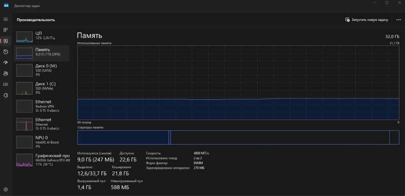Open Task Manager settings gear icon
This screenshot has width=405, height=196.
(6, 189)
